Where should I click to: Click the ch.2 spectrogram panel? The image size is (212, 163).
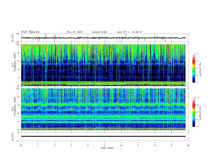(103, 109)
